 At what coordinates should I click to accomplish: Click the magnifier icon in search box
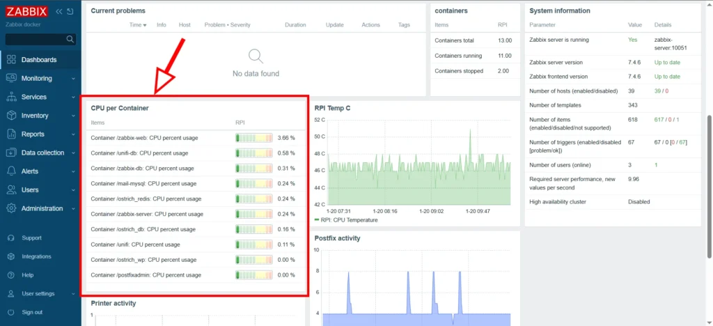click(70, 40)
